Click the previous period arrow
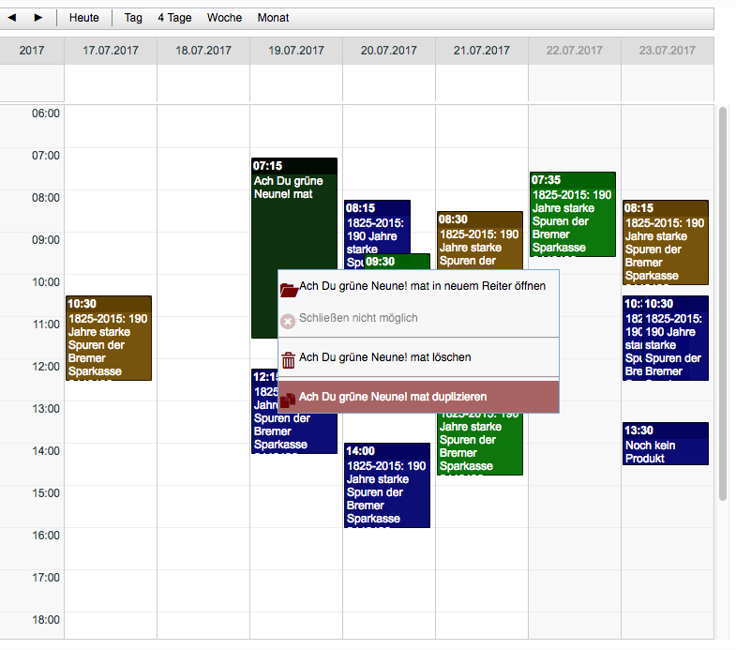Image resolution: width=736 pixels, height=650 pixels. [x=13, y=18]
